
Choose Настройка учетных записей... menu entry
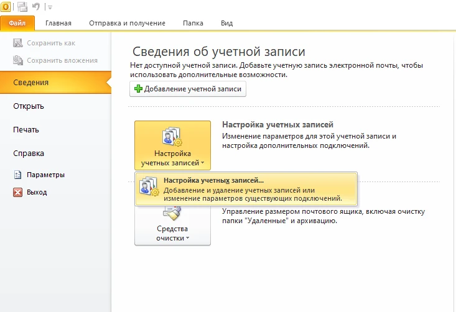coord(246,189)
